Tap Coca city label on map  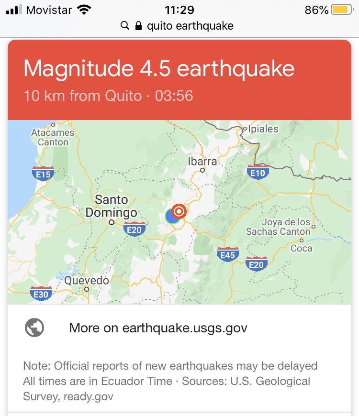(x=302, y=248)
